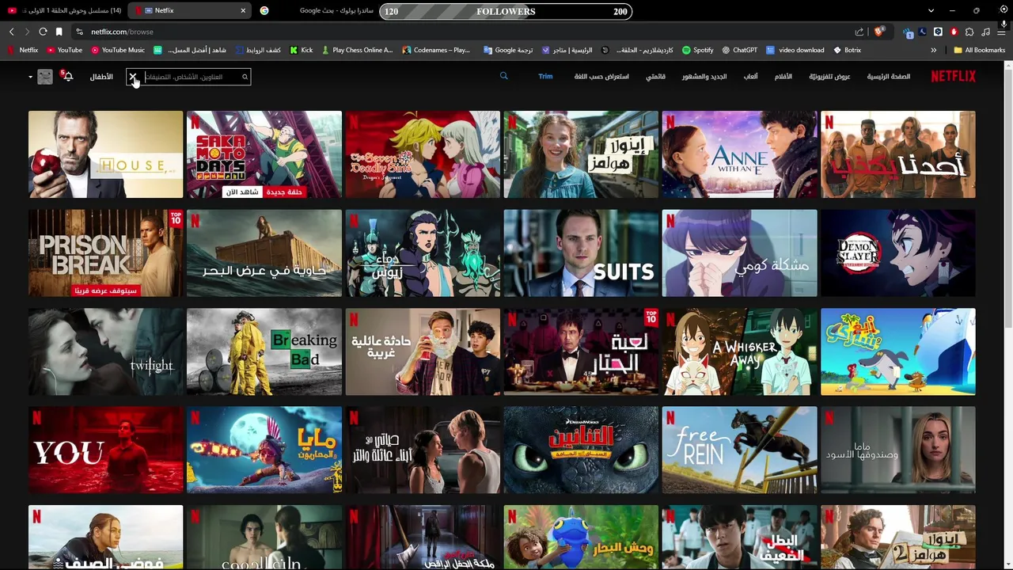Viewport: 1013px width, 570px height.
Task: Open The Seven Deadly Sins thumbnail
Action: point(423,154)
